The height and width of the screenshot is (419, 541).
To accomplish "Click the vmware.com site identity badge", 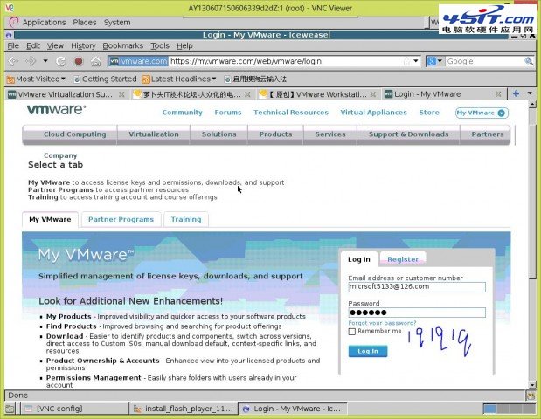I will pos(138,61).
